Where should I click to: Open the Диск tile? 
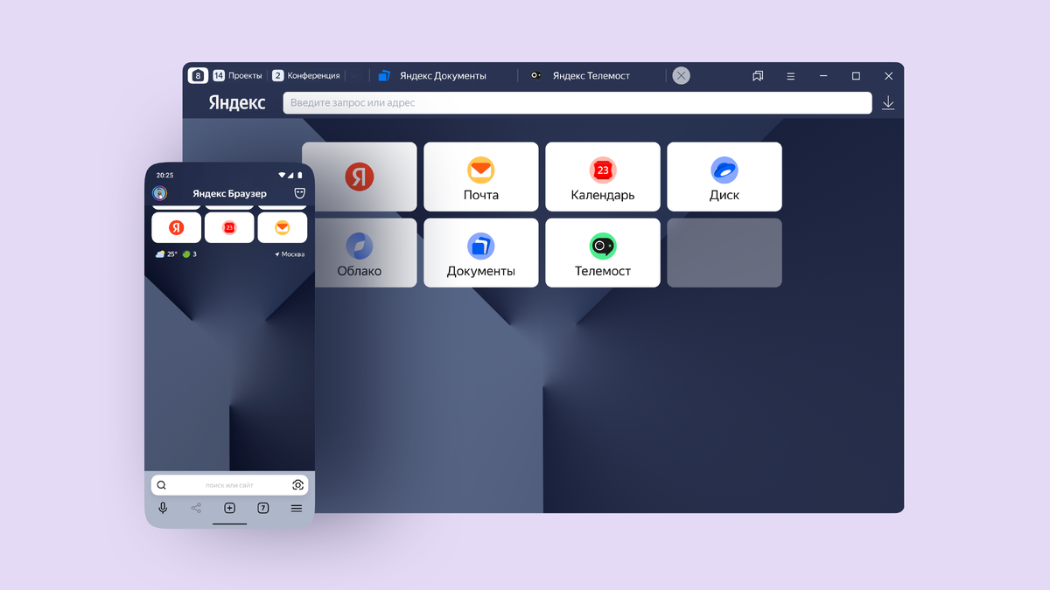(724, 177)
